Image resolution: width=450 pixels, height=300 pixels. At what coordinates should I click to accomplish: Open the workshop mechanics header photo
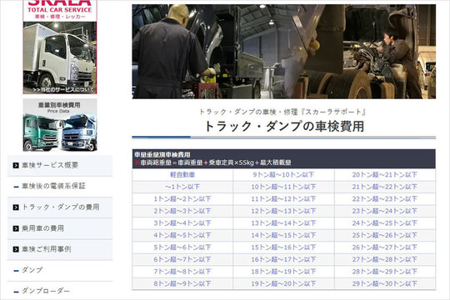(x=284, y=52)
